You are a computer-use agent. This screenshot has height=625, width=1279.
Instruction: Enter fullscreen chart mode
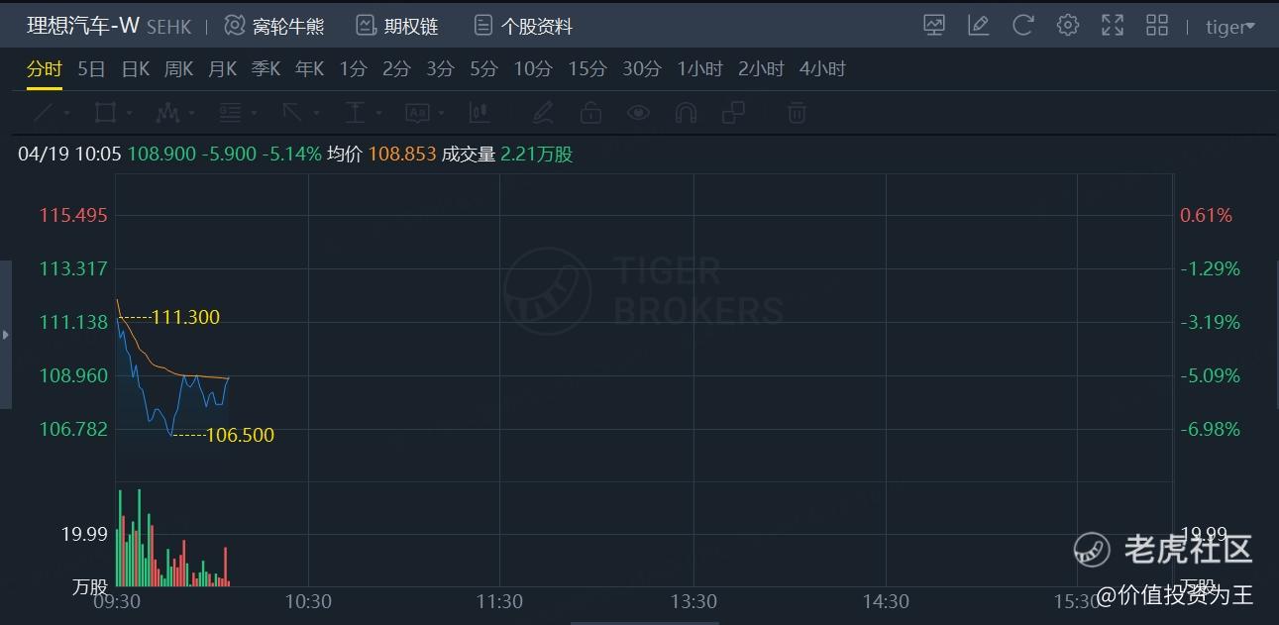tap(1113, 26)
